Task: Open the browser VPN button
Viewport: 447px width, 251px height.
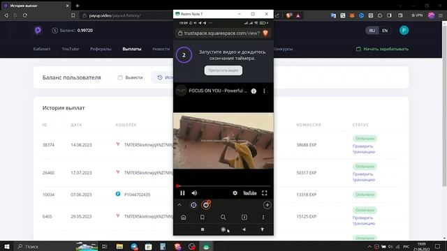Action: pos(417,15)
